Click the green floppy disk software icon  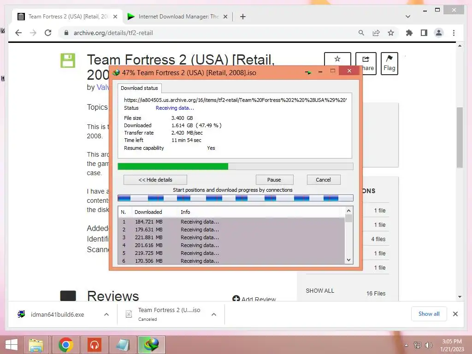pyautogui.click(x=68, y=60)
